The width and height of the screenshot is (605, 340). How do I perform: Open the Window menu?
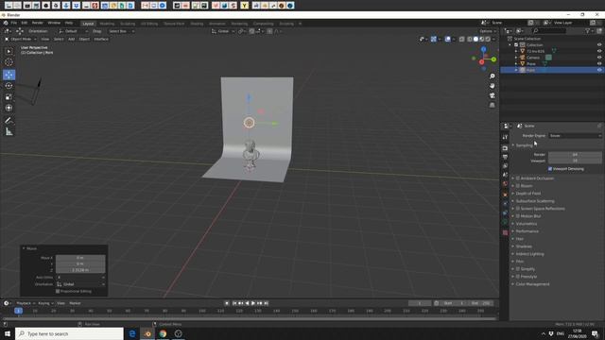click(54, 23)
